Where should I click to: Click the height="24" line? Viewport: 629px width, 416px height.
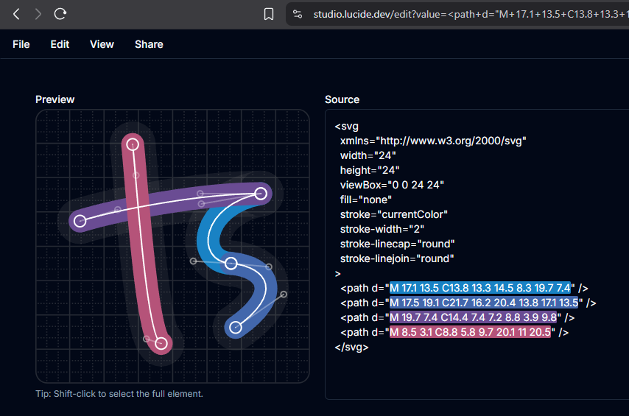click(370, 170)
